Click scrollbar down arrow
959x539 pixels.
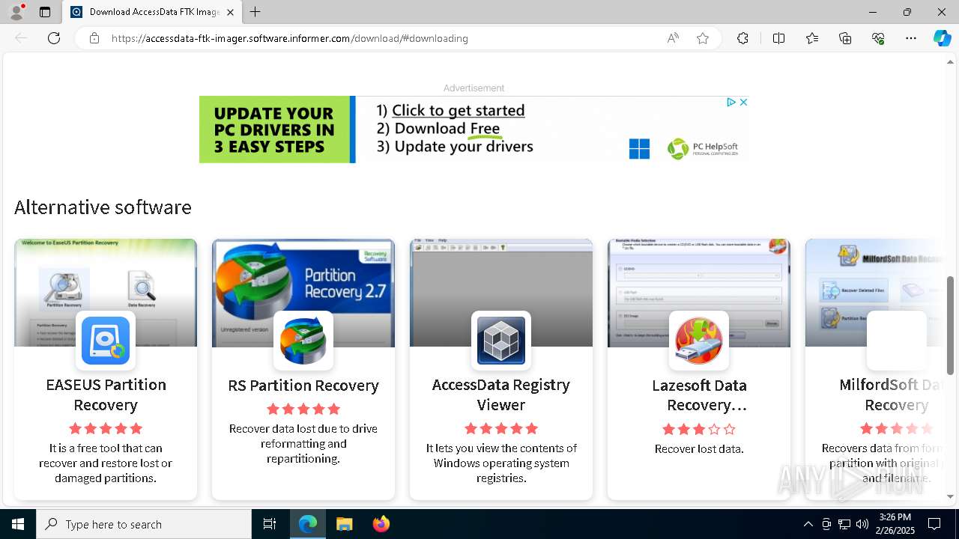coord(951,496)
